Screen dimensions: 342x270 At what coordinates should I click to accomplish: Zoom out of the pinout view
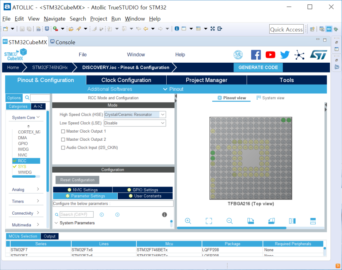pos(229,221)
